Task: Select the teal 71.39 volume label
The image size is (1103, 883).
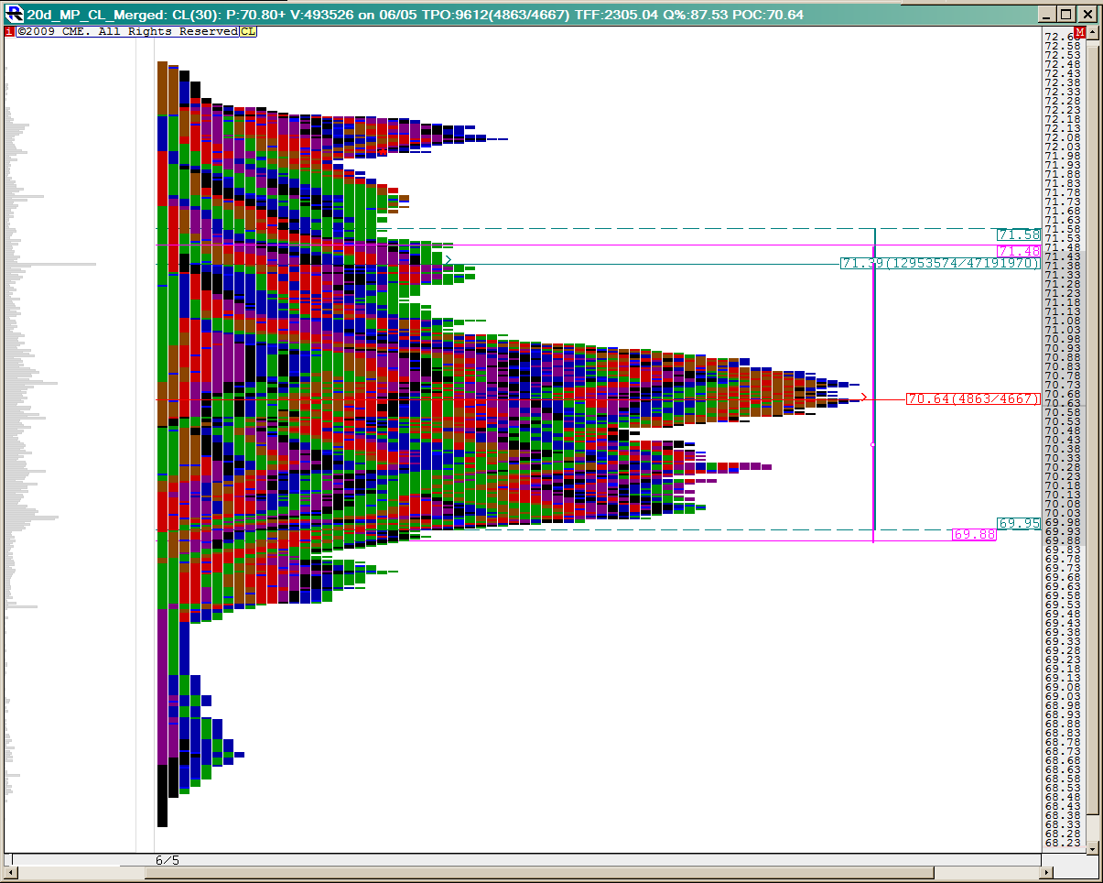Action: 940,264
